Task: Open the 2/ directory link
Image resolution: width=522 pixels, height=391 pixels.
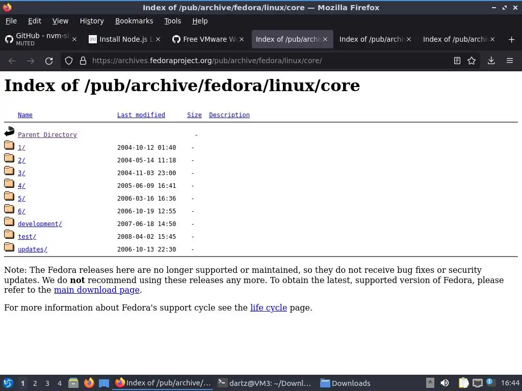Action: click(21, 160)
